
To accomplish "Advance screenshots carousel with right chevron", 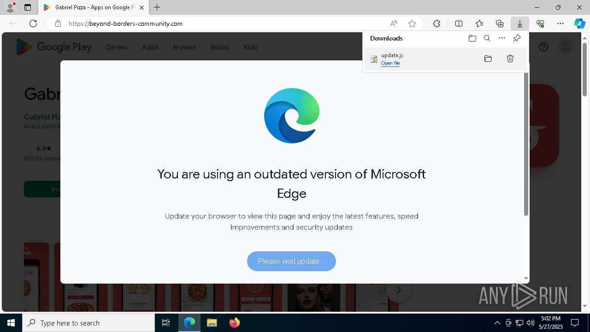I will (x=399, y=290).
